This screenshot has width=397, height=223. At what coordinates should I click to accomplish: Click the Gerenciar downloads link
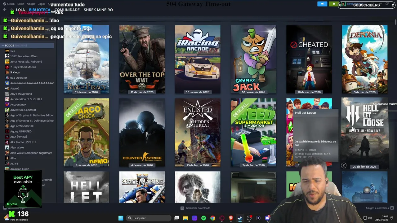[195, 208]
